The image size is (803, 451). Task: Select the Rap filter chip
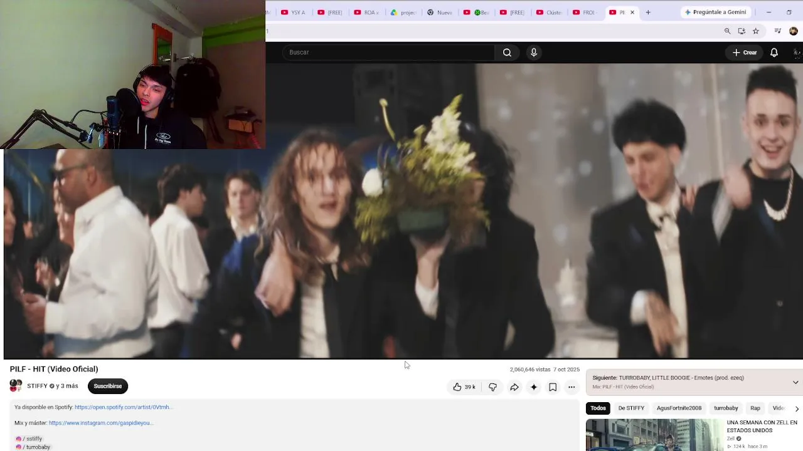click(x=755, y=408)
